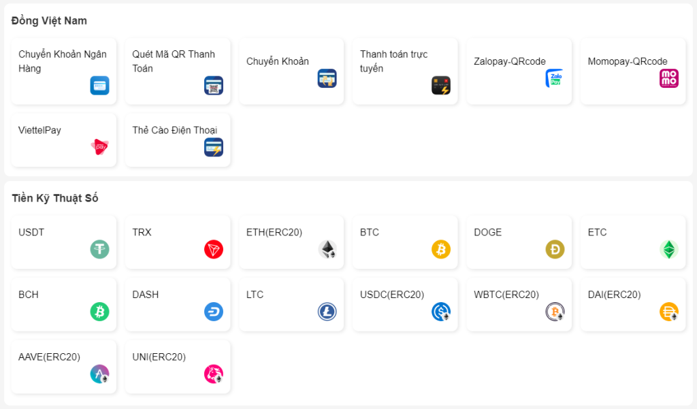Click the red ViettelPay logo icon
The width and height of the screenshot is (697, 409).
pyautogui.click(x=99, y=147)
